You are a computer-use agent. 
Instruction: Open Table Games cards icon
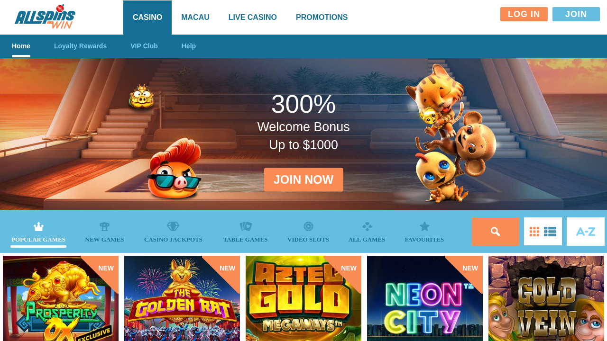click(x=246, y=226)
